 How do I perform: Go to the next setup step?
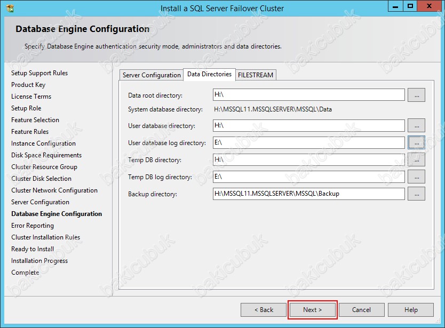click(313, 310)
